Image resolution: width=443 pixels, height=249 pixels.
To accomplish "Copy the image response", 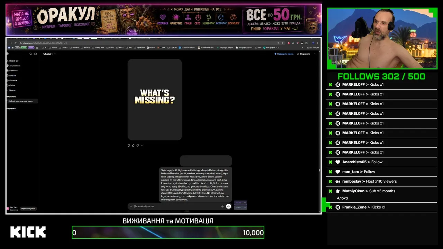I will pyautogui.click(x=129, y=145).
